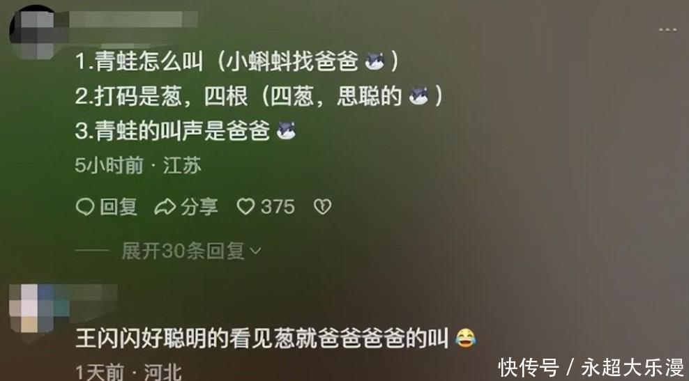Click the cat emoji after 小蝌蚪找爸爸
The height and width of the screenshot is (381, 689).
click(x=374, y=61)
